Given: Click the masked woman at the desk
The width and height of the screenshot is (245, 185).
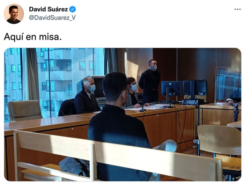Looking at the screenshot, I should 133,93.
